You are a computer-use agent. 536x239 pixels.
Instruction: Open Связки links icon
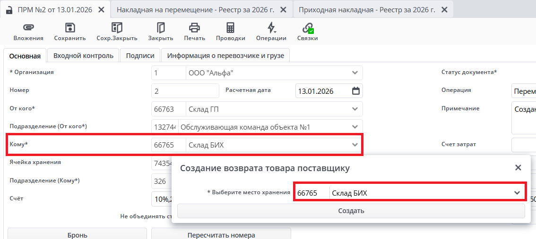click(308, 28)
